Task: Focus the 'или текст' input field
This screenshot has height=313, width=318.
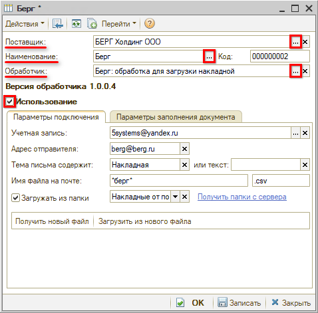Action: point(266,165)
